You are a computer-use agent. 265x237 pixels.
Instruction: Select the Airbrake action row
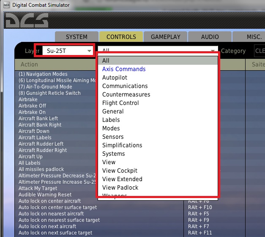(x=28, y=99)
